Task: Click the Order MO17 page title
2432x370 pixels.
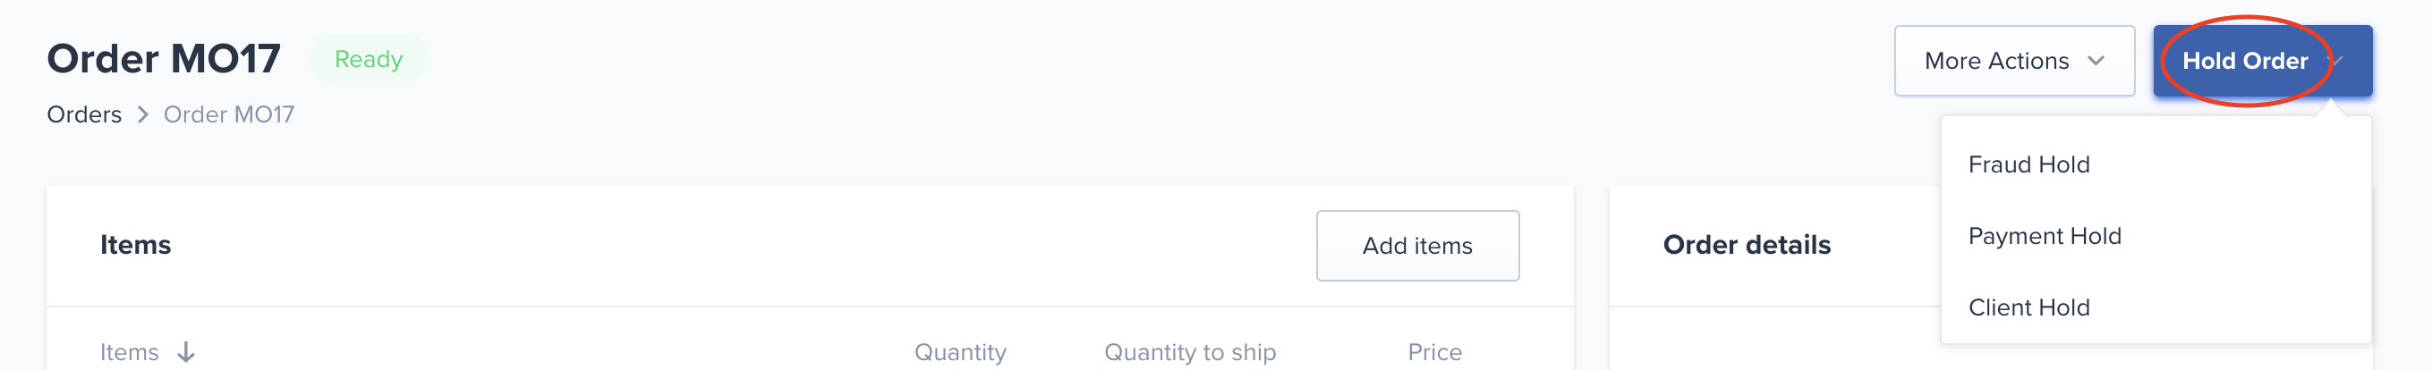Action: (165, 58)
